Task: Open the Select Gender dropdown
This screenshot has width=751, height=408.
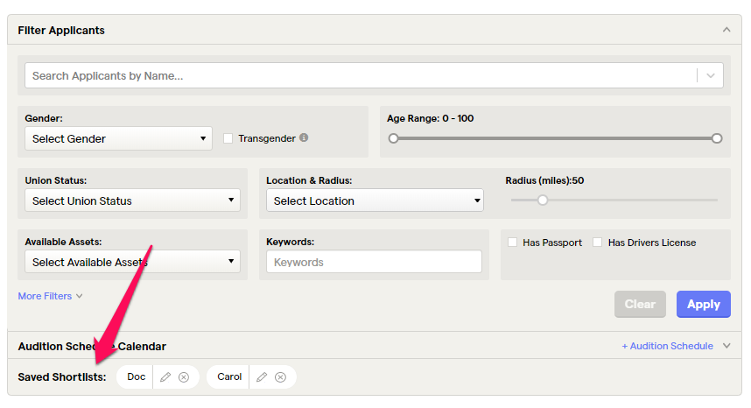Action: (x=118, y=138)
